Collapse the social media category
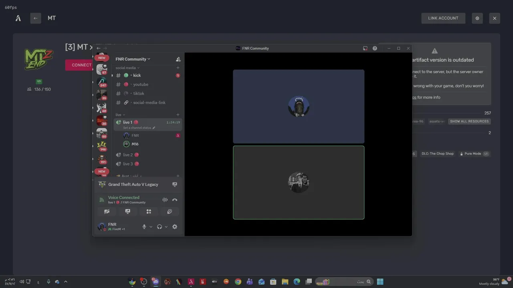This screenshot has width=513, height=288. pyautogui.click(x=127, y=68)
